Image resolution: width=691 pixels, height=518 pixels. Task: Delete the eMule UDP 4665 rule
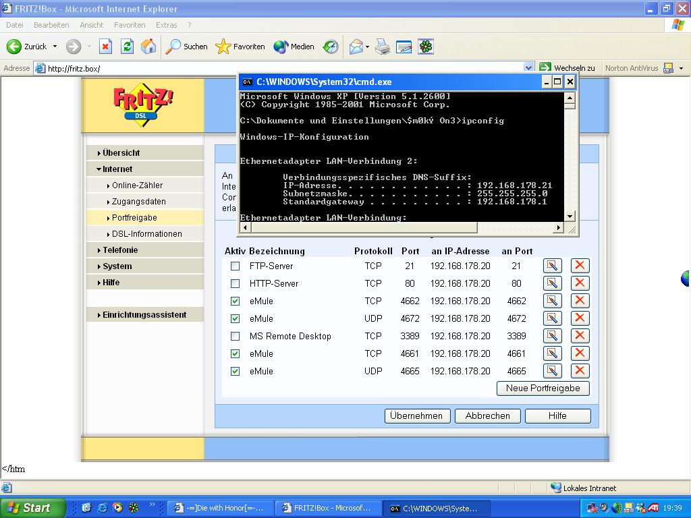click(580, 371)
